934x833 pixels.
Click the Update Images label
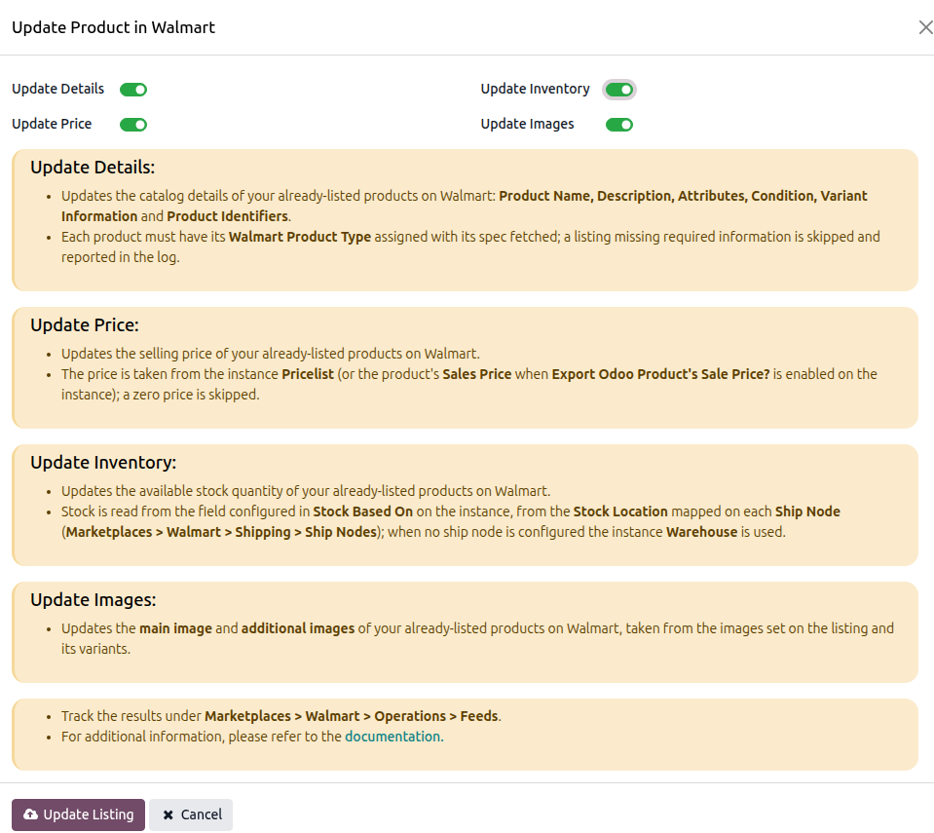click(x=527, y=124)
